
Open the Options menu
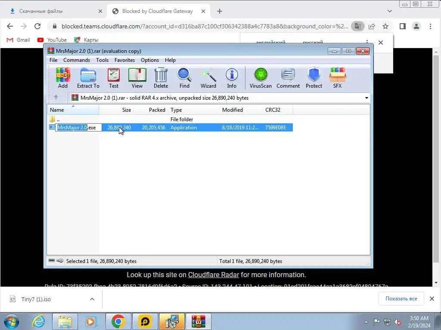point(150,60)
